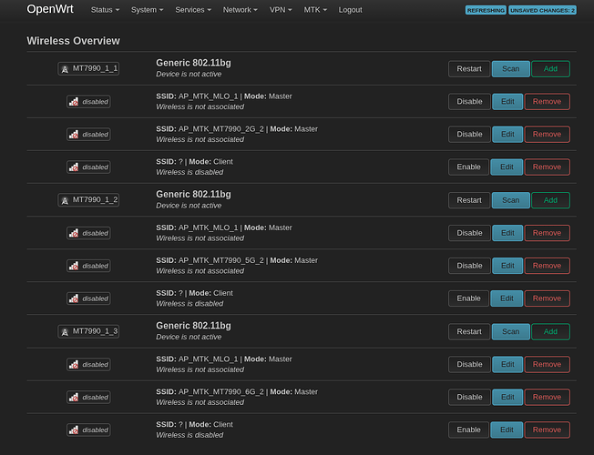594x455 pixels.
Task: Click disabled signal badge beside AP_MTK_MT7990_5G_2
Action: pyautogui.click(x=88, y=266)
